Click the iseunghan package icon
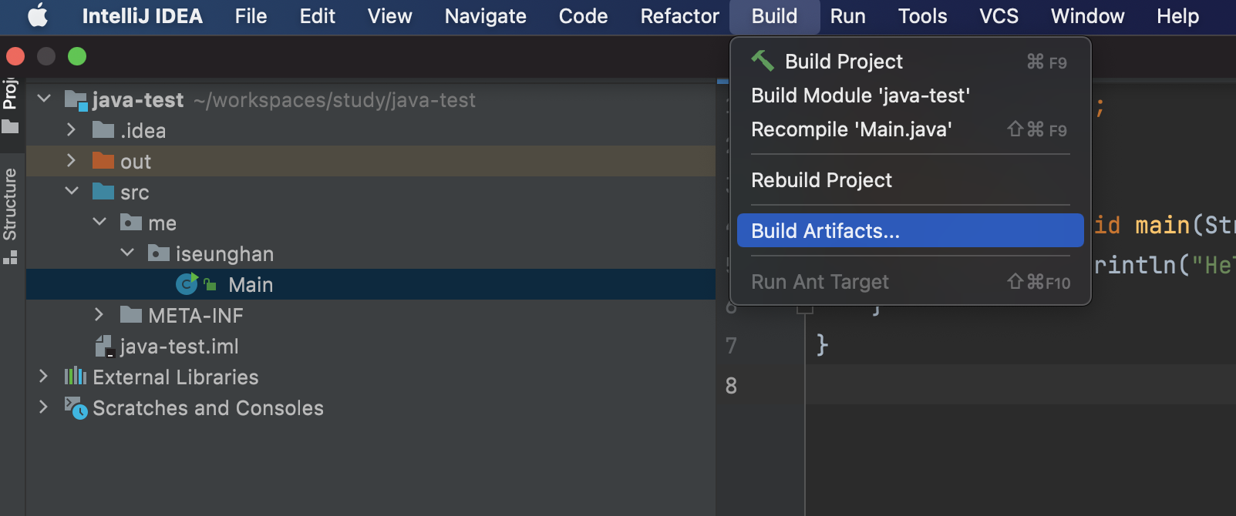 [159, 253]
